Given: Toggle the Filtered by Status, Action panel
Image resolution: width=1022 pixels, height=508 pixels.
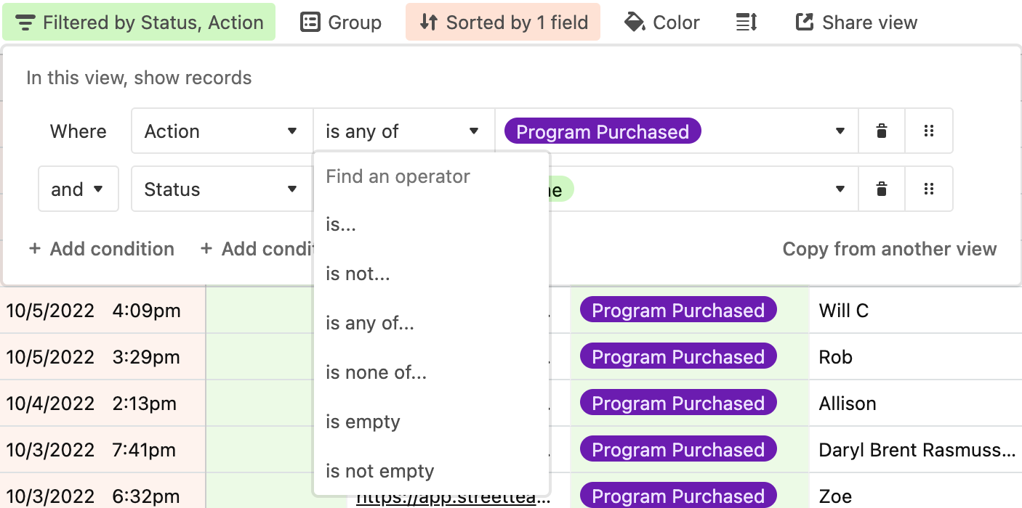Looking at the screenshot, I should [x=139, y=22].
